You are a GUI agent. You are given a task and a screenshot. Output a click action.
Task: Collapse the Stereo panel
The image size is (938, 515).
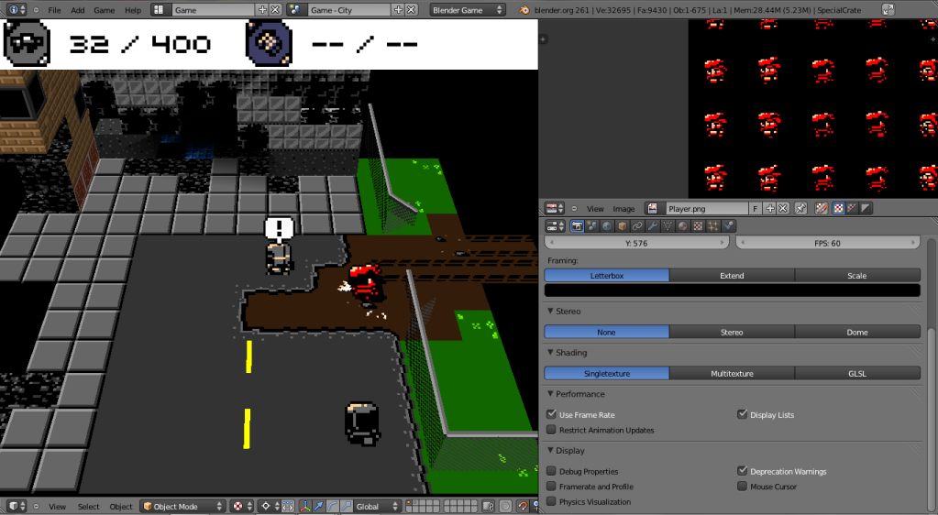coord(551,311)
